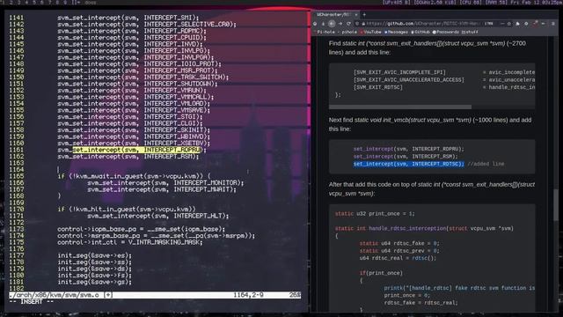Open the browser hamburger menu
563x317 pixels.
pos(553,24)
